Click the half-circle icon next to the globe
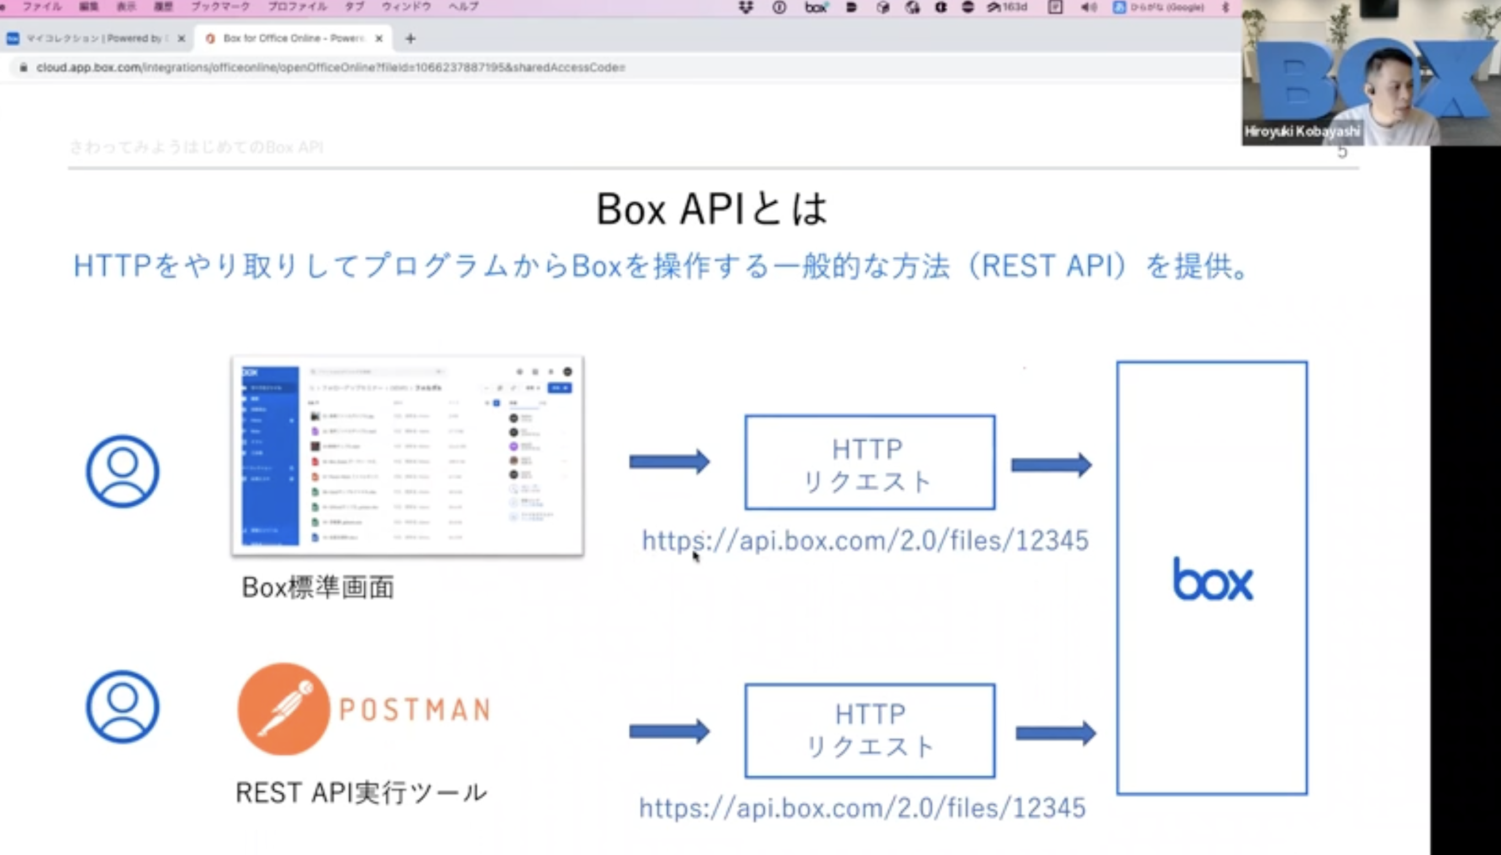 (x=941, y=7)
